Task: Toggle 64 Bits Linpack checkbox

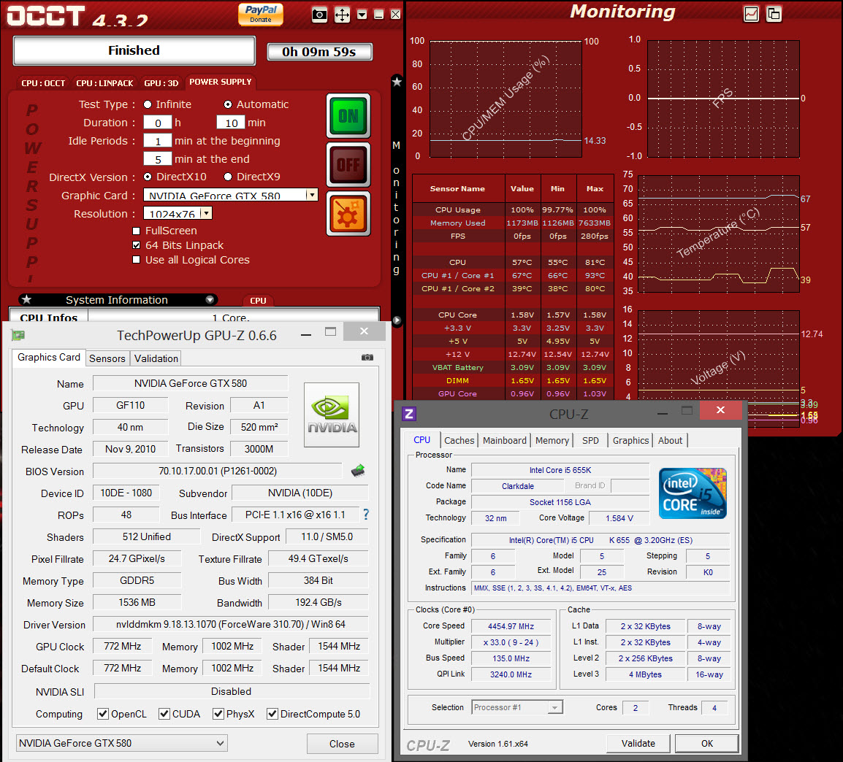Action: (x=137, y=245)
